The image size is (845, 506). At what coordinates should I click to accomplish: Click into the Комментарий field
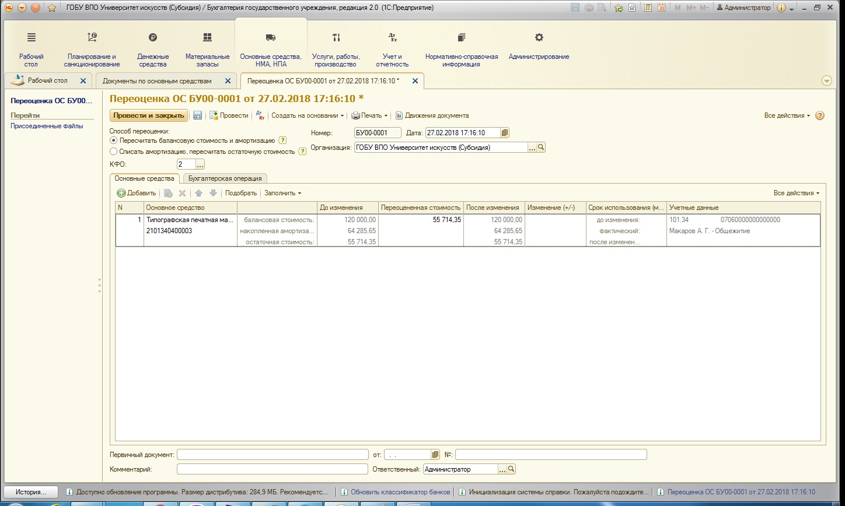(x=273, y=469)
